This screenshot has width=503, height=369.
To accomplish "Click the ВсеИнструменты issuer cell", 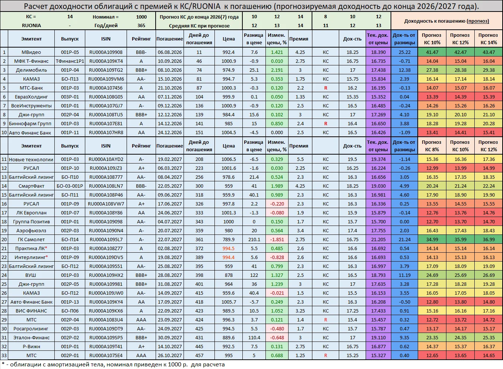I will point(31,106).
